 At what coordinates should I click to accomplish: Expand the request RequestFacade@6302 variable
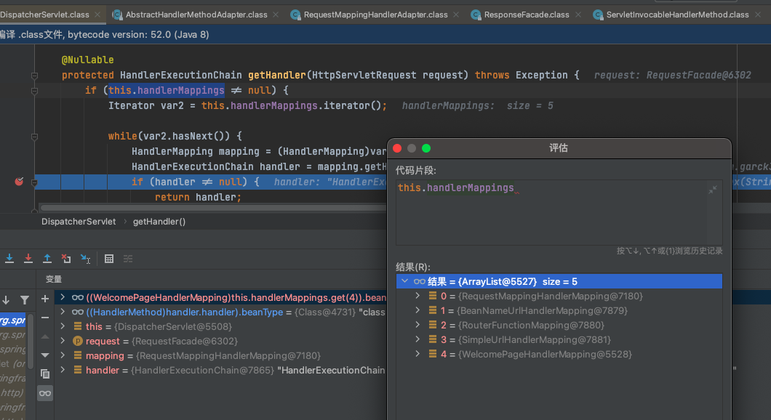(63, 341)
